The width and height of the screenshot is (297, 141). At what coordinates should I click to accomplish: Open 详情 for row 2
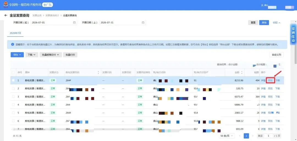coord(263,89)
